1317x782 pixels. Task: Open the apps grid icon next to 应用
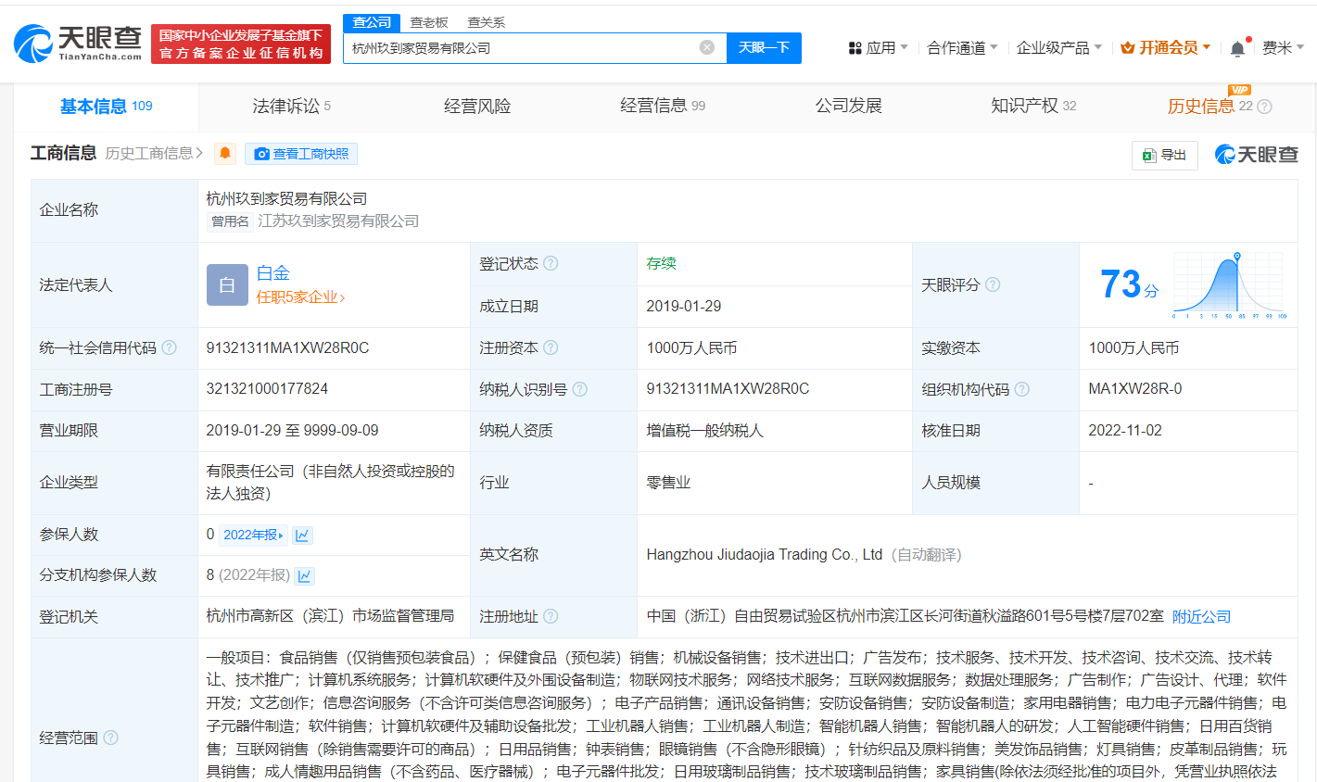tap(855, 44)
